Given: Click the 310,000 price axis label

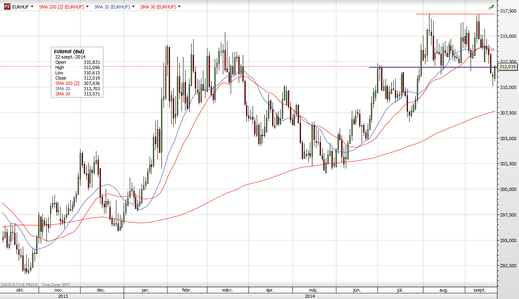Looking at the screenshot, I should pyautogui.click(x=508, y=87).
